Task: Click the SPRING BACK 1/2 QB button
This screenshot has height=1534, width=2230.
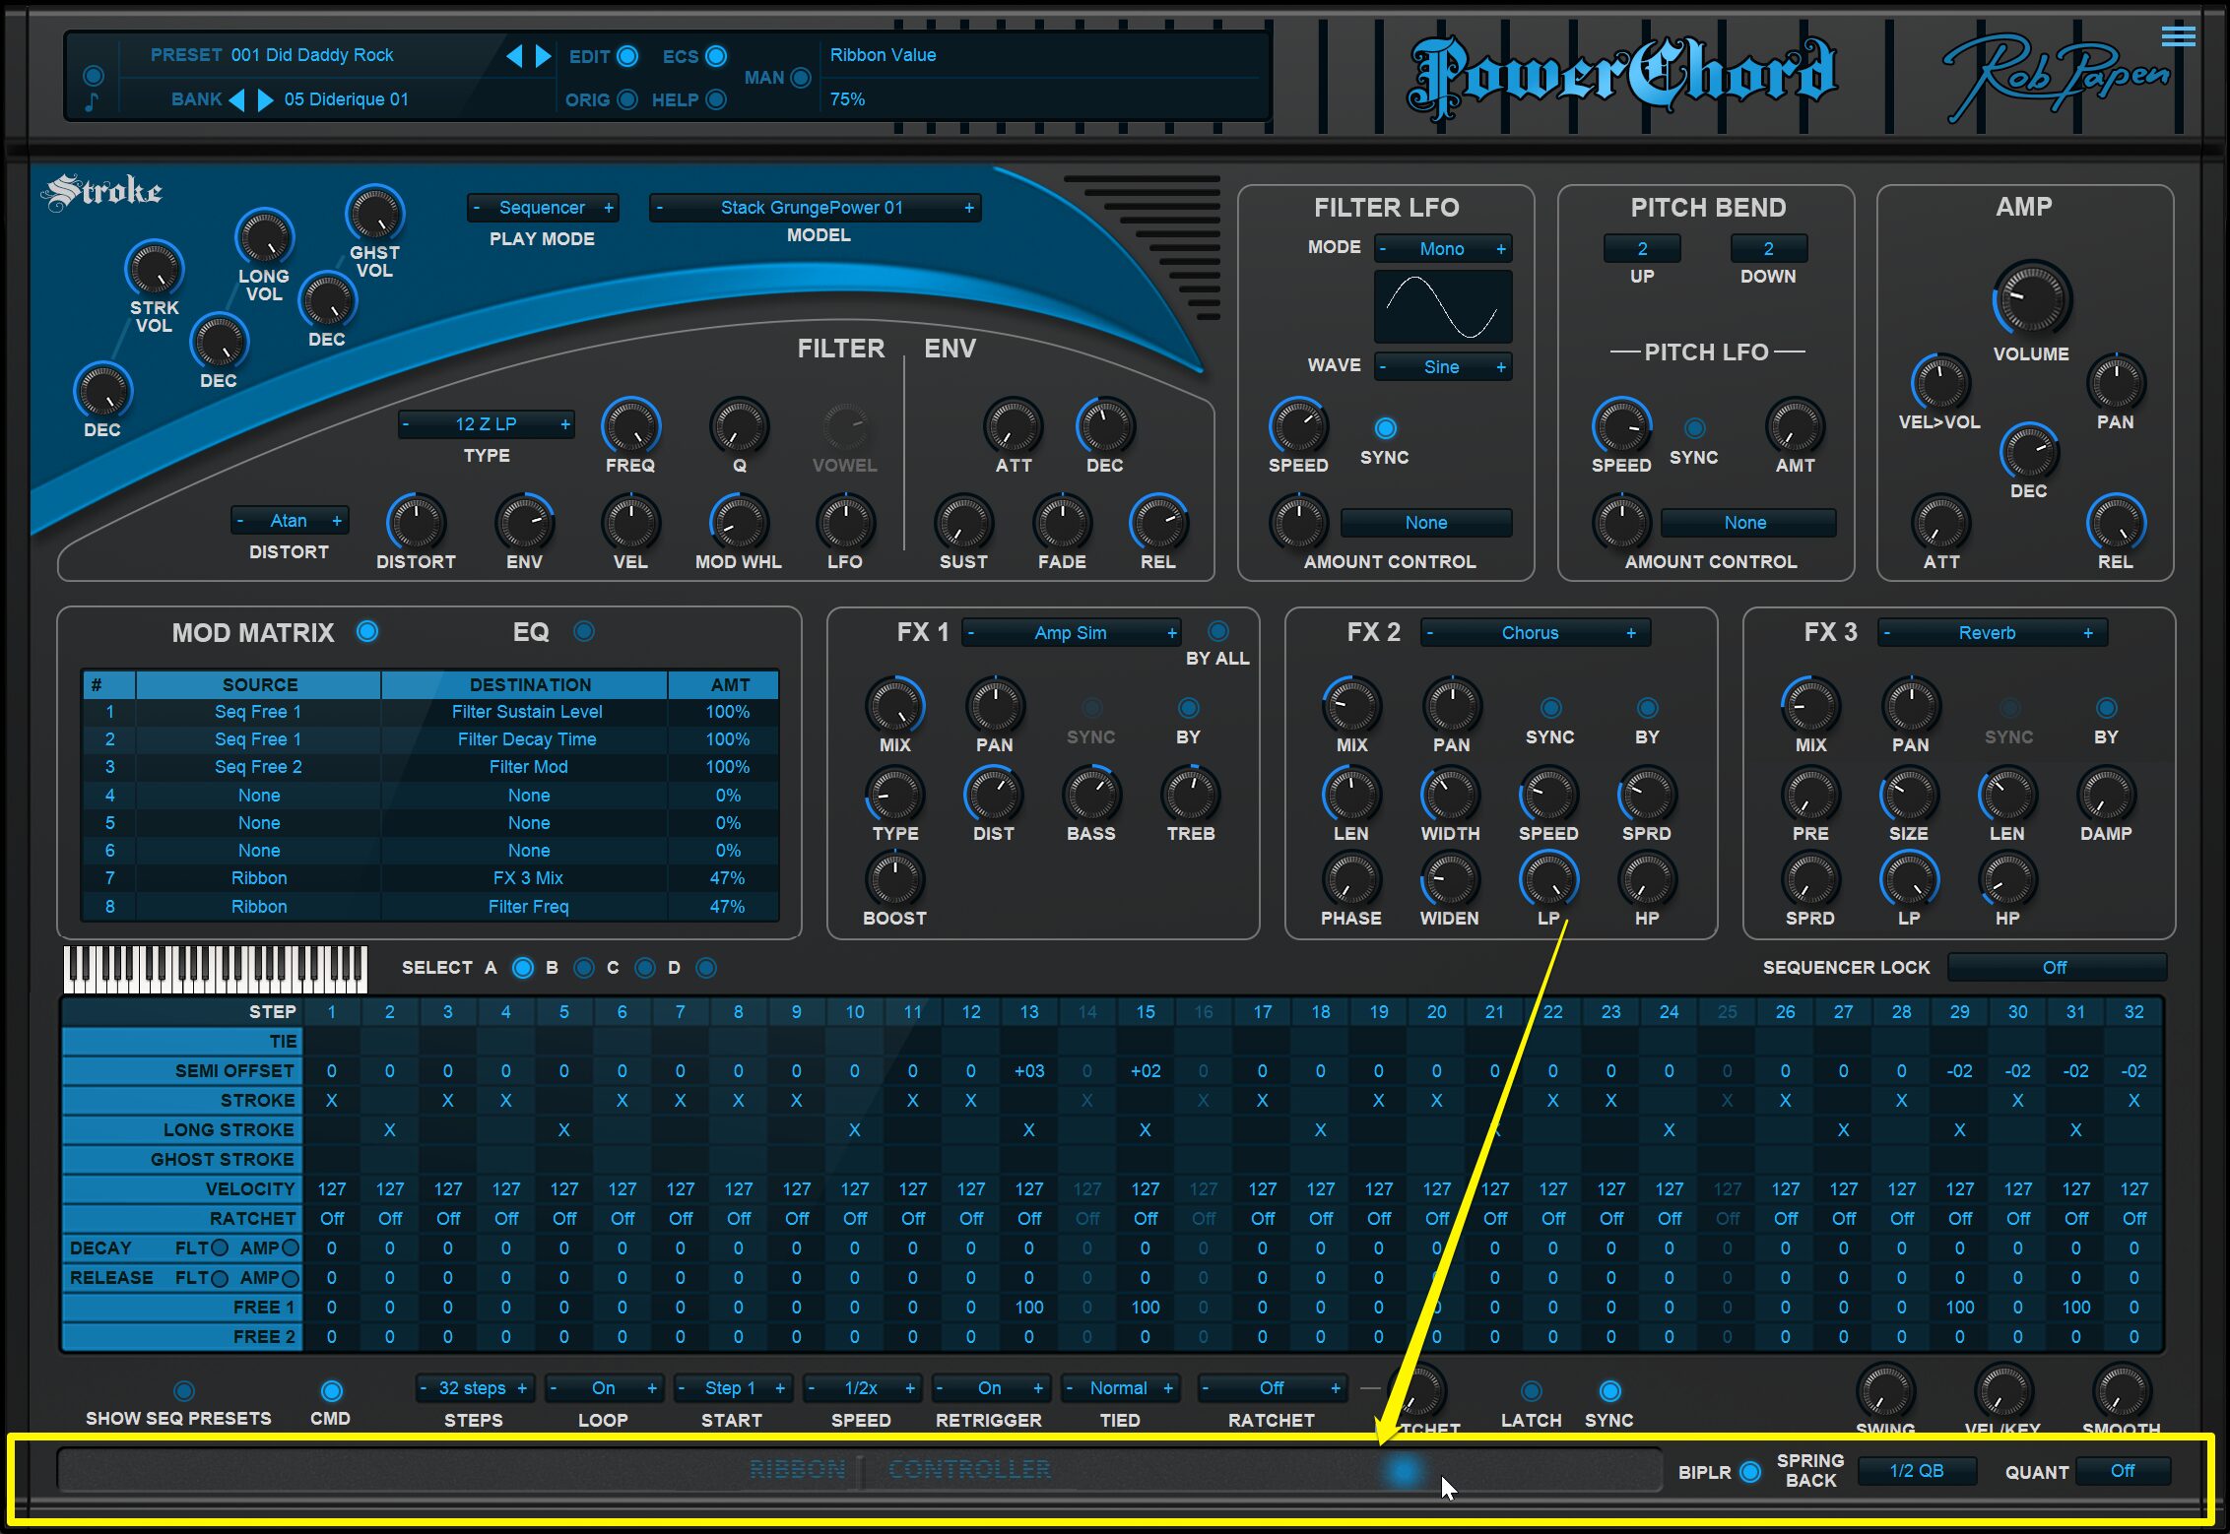Action: (1917, 1471)
